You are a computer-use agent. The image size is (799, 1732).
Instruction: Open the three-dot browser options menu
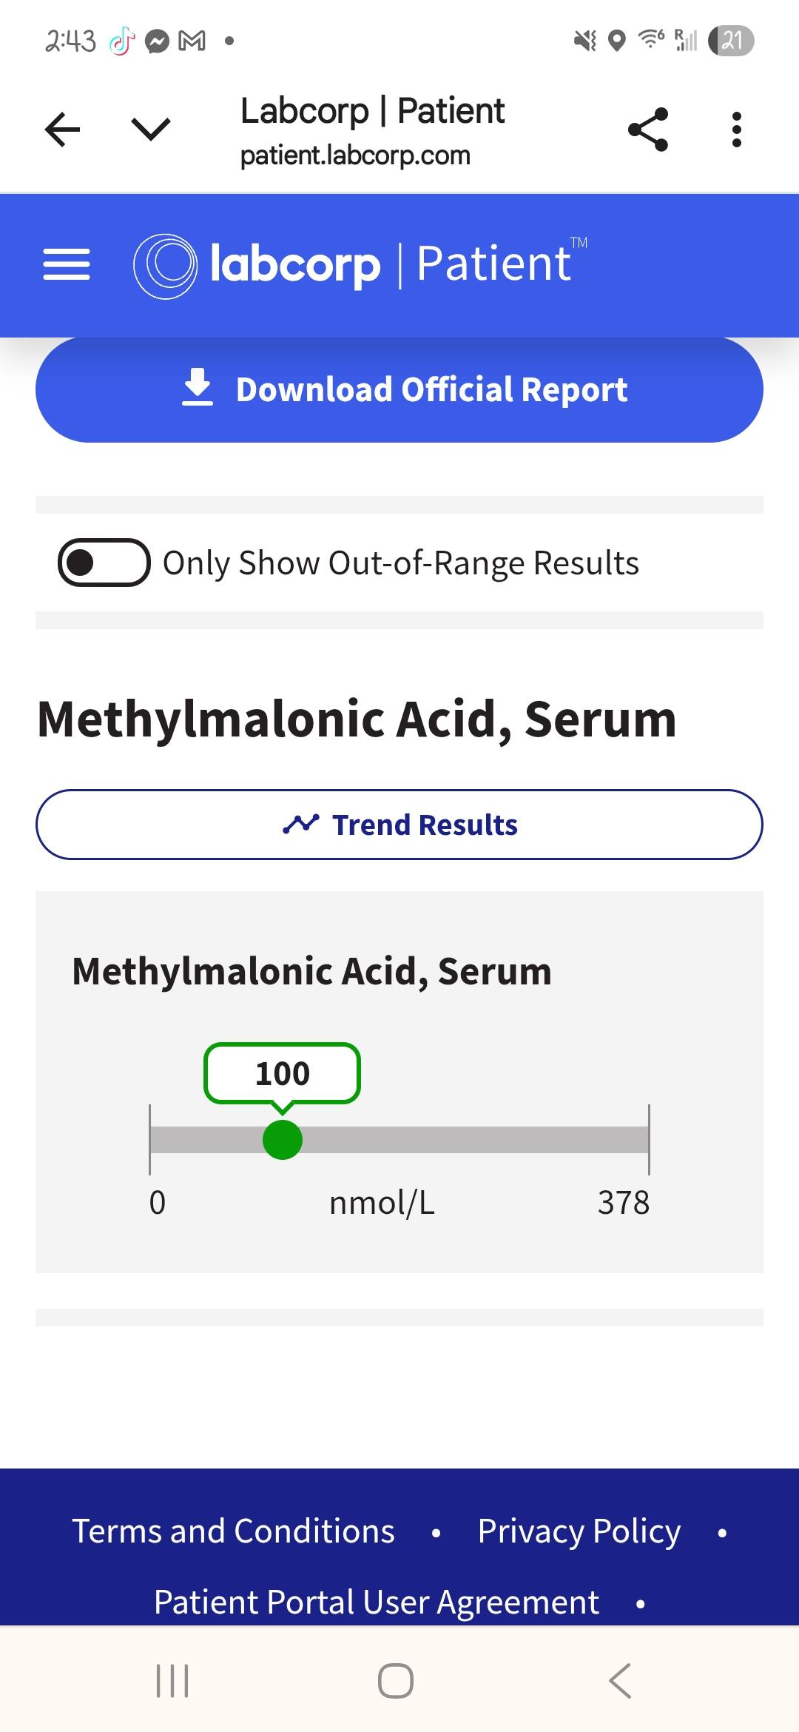pos(736,130)
